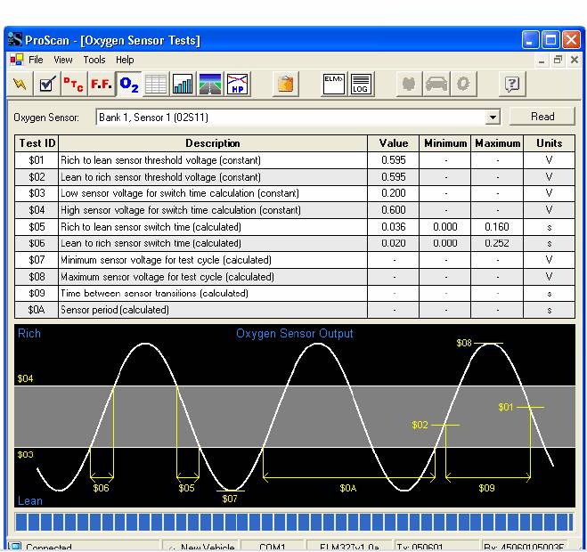Click the 0.020 value cell

394,243
